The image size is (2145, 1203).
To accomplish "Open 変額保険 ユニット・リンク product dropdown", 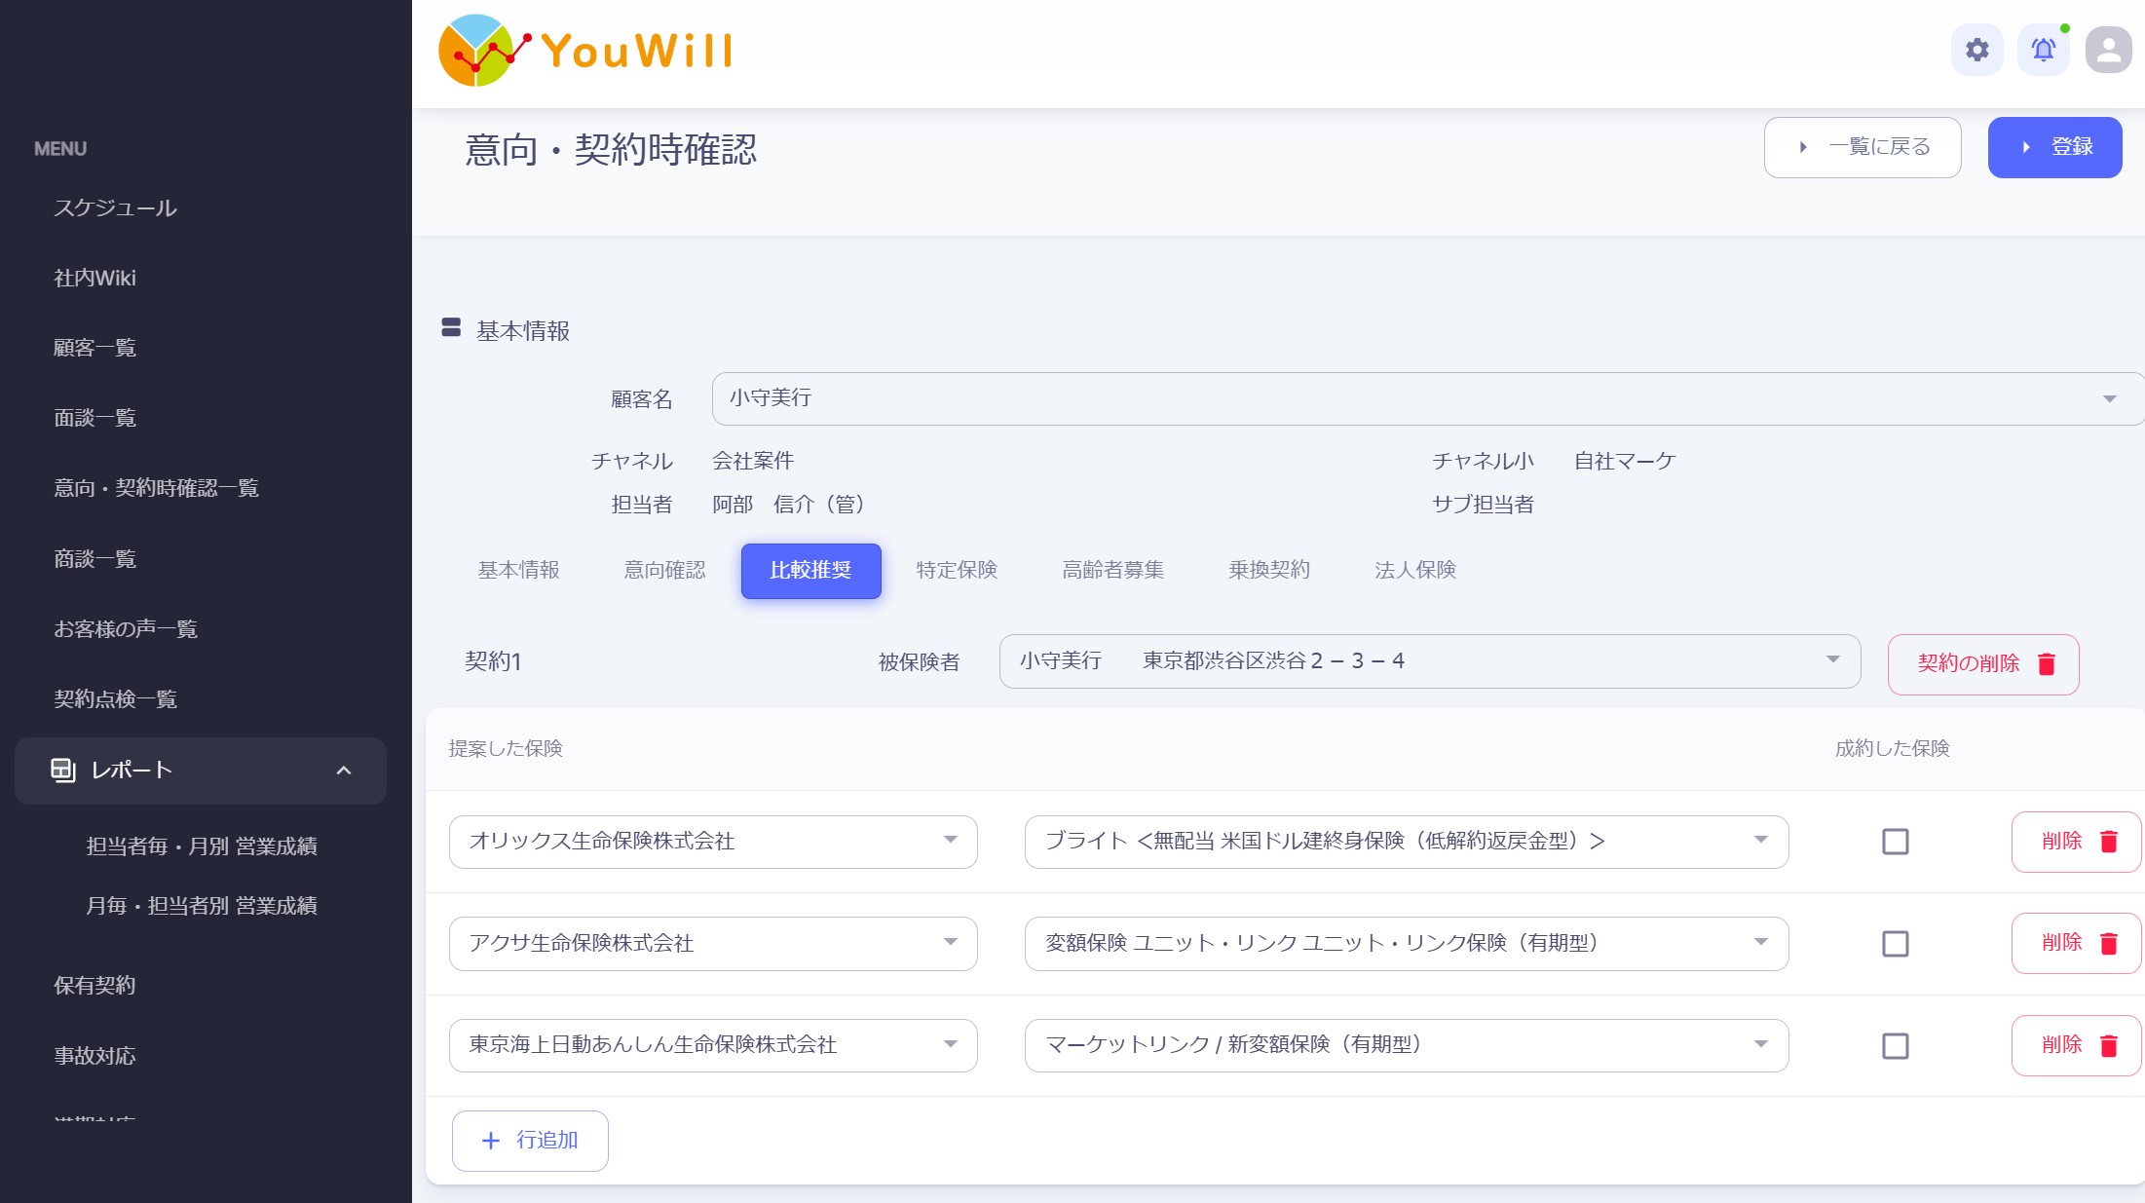I will click(x=1407, y=944).
